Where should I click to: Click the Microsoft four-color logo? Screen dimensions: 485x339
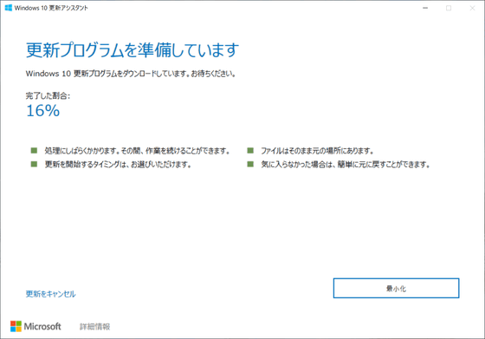(16, 326)
